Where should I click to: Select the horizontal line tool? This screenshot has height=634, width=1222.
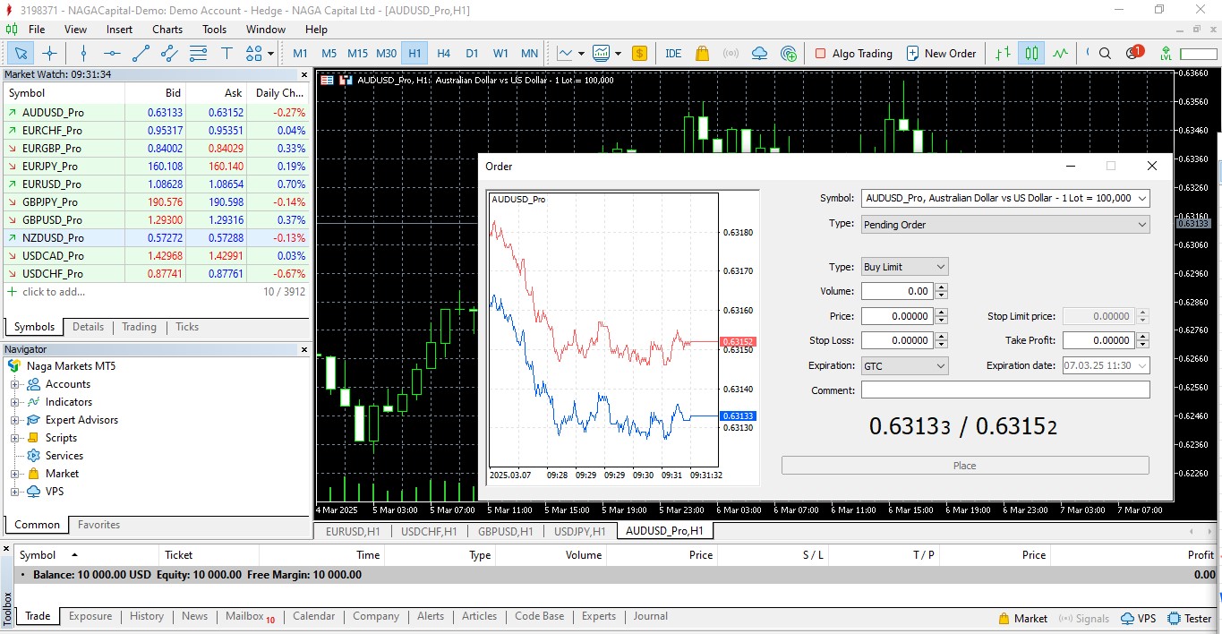112,54
